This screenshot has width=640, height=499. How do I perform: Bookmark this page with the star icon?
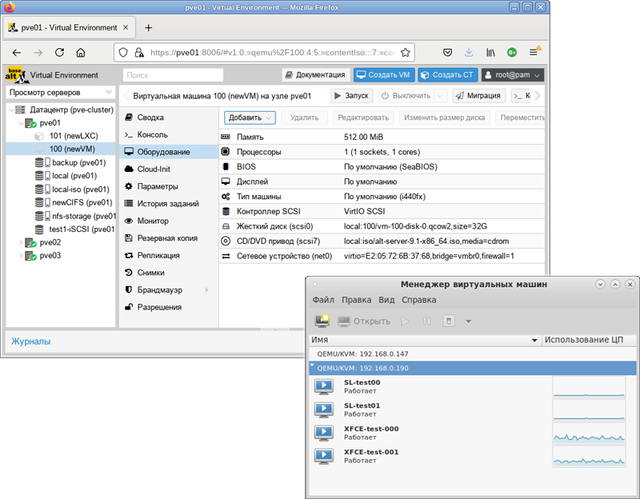tap(406, 52)
